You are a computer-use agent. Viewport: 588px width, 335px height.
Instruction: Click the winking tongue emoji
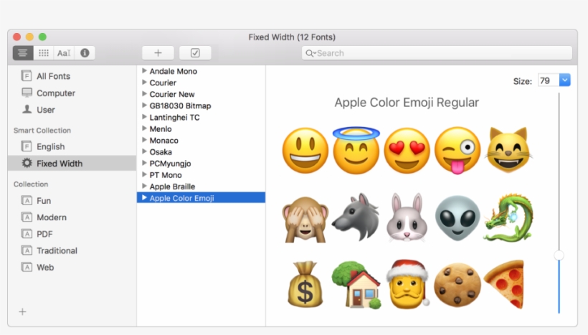coord(457,151)
